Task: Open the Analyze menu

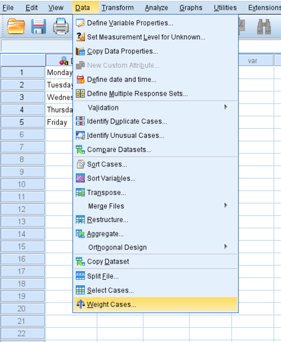Action: (156, 8)
